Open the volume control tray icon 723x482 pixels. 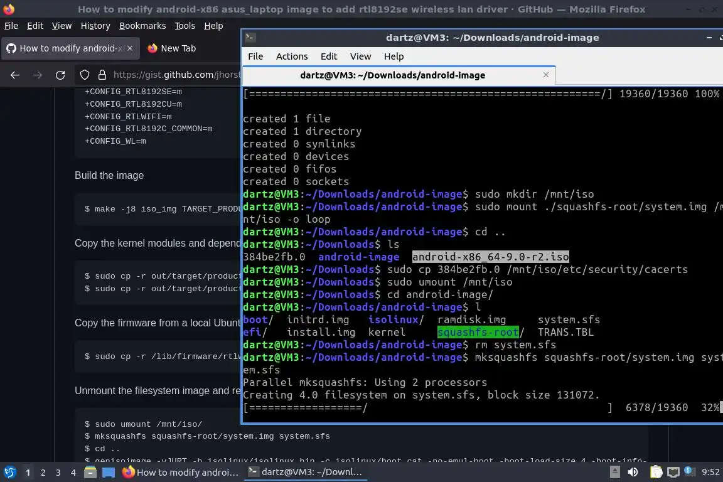point(633,472)
